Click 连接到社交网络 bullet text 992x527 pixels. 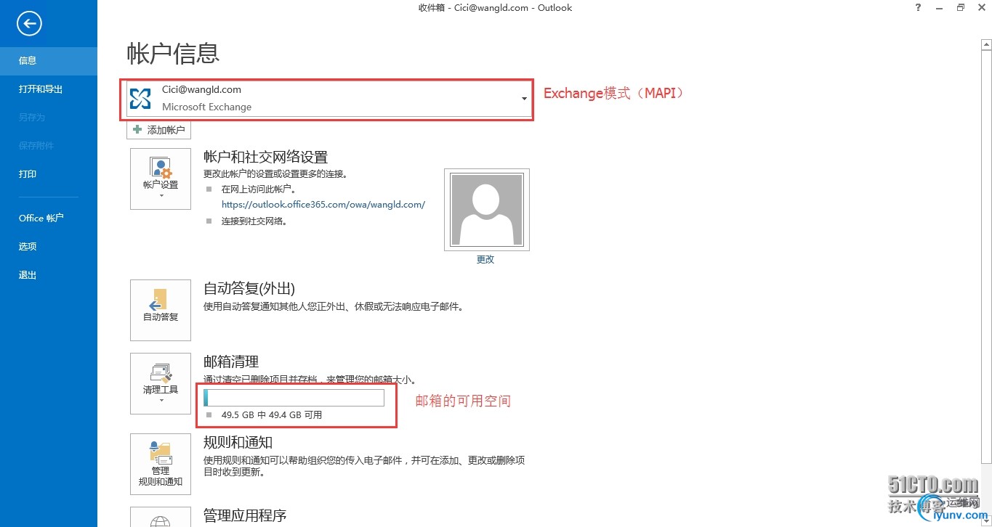[x=254, y=221]
